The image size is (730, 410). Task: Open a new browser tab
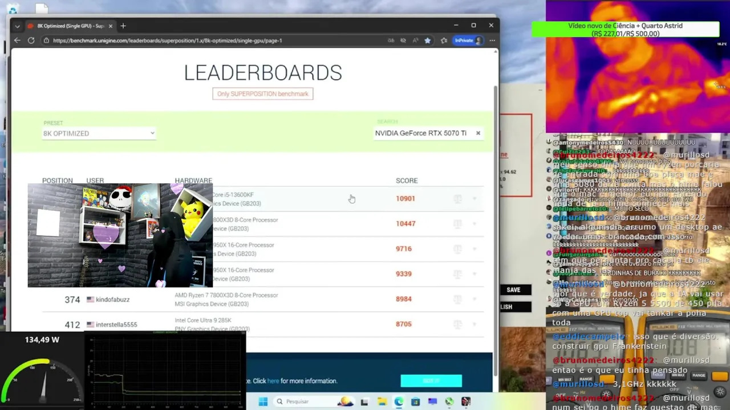click(x=123, y=26)
